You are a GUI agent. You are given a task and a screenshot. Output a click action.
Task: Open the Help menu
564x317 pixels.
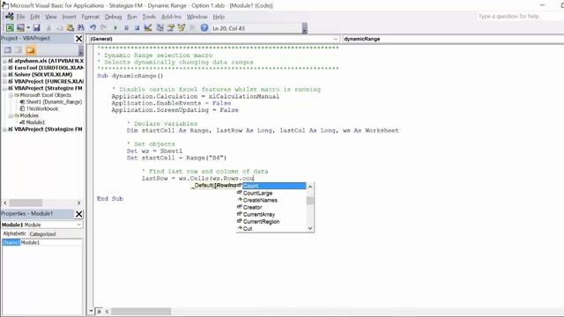point(219,17)
